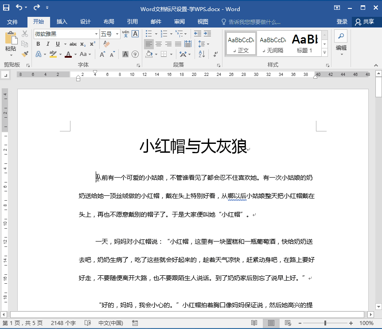
Task: Apply underline to the text
Action: click(x=57, y=44)
